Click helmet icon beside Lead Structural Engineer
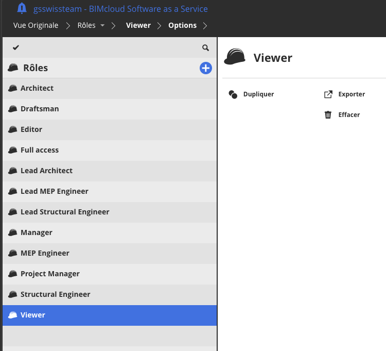This screenshot has height=351, width=386. [x=12, y=212]
